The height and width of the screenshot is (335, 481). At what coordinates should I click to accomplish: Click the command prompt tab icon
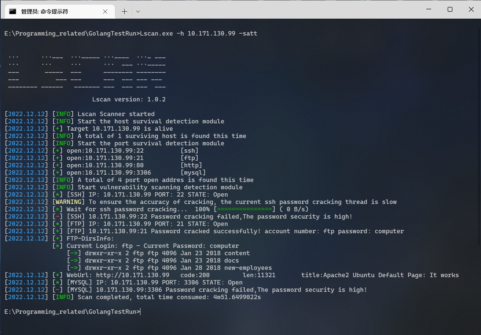[12, 11]
